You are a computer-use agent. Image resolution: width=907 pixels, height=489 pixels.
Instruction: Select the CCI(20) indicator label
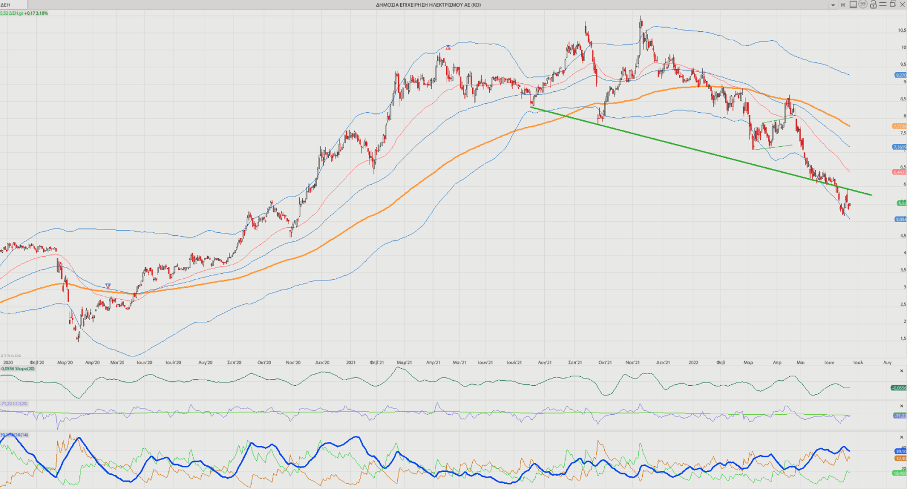14,404
